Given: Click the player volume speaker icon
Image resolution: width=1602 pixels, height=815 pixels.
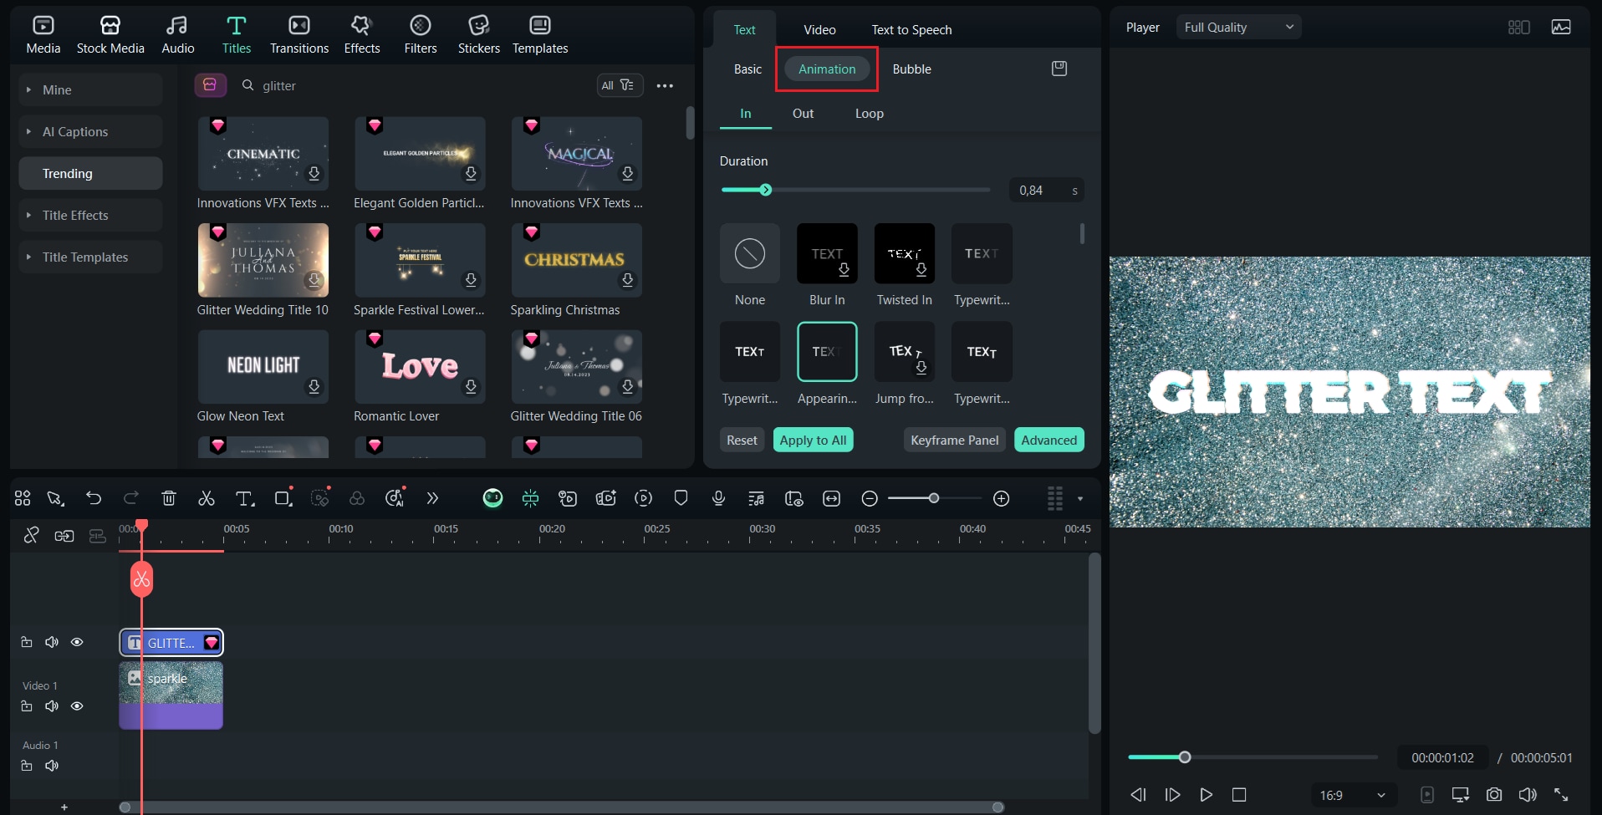Looking at the screenshot, I should click(x=1528, y=795).
